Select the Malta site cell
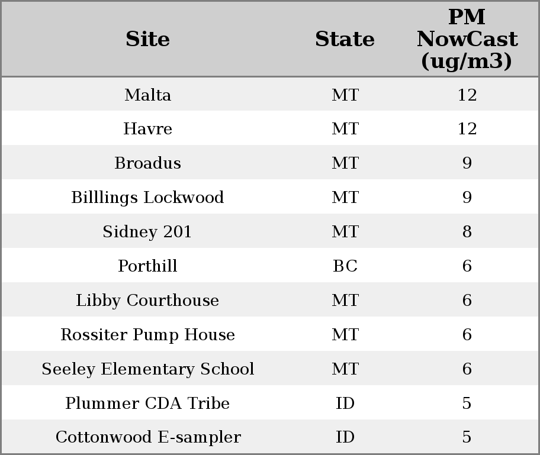This screenshot has height=455, width=540. click(x=147, y=95)
